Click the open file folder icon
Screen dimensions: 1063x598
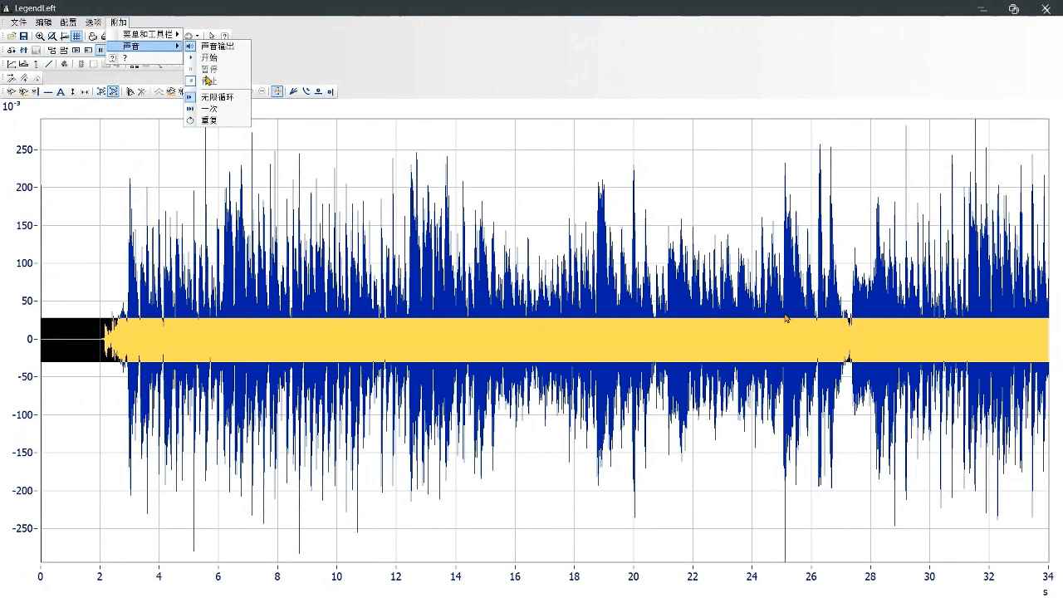pyautogui.click(x=12, y=37)
